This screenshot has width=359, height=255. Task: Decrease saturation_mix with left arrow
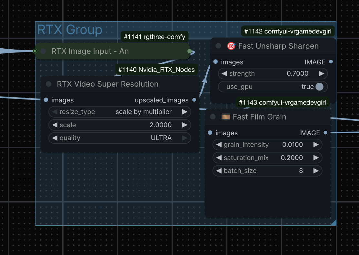pyautogui.click(x=219, y=158)
